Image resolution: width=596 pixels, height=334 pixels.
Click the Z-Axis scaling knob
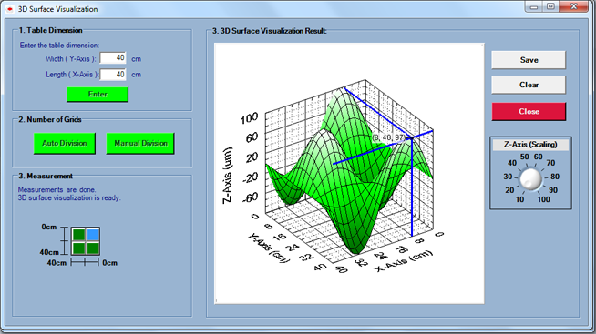point(530,178)
